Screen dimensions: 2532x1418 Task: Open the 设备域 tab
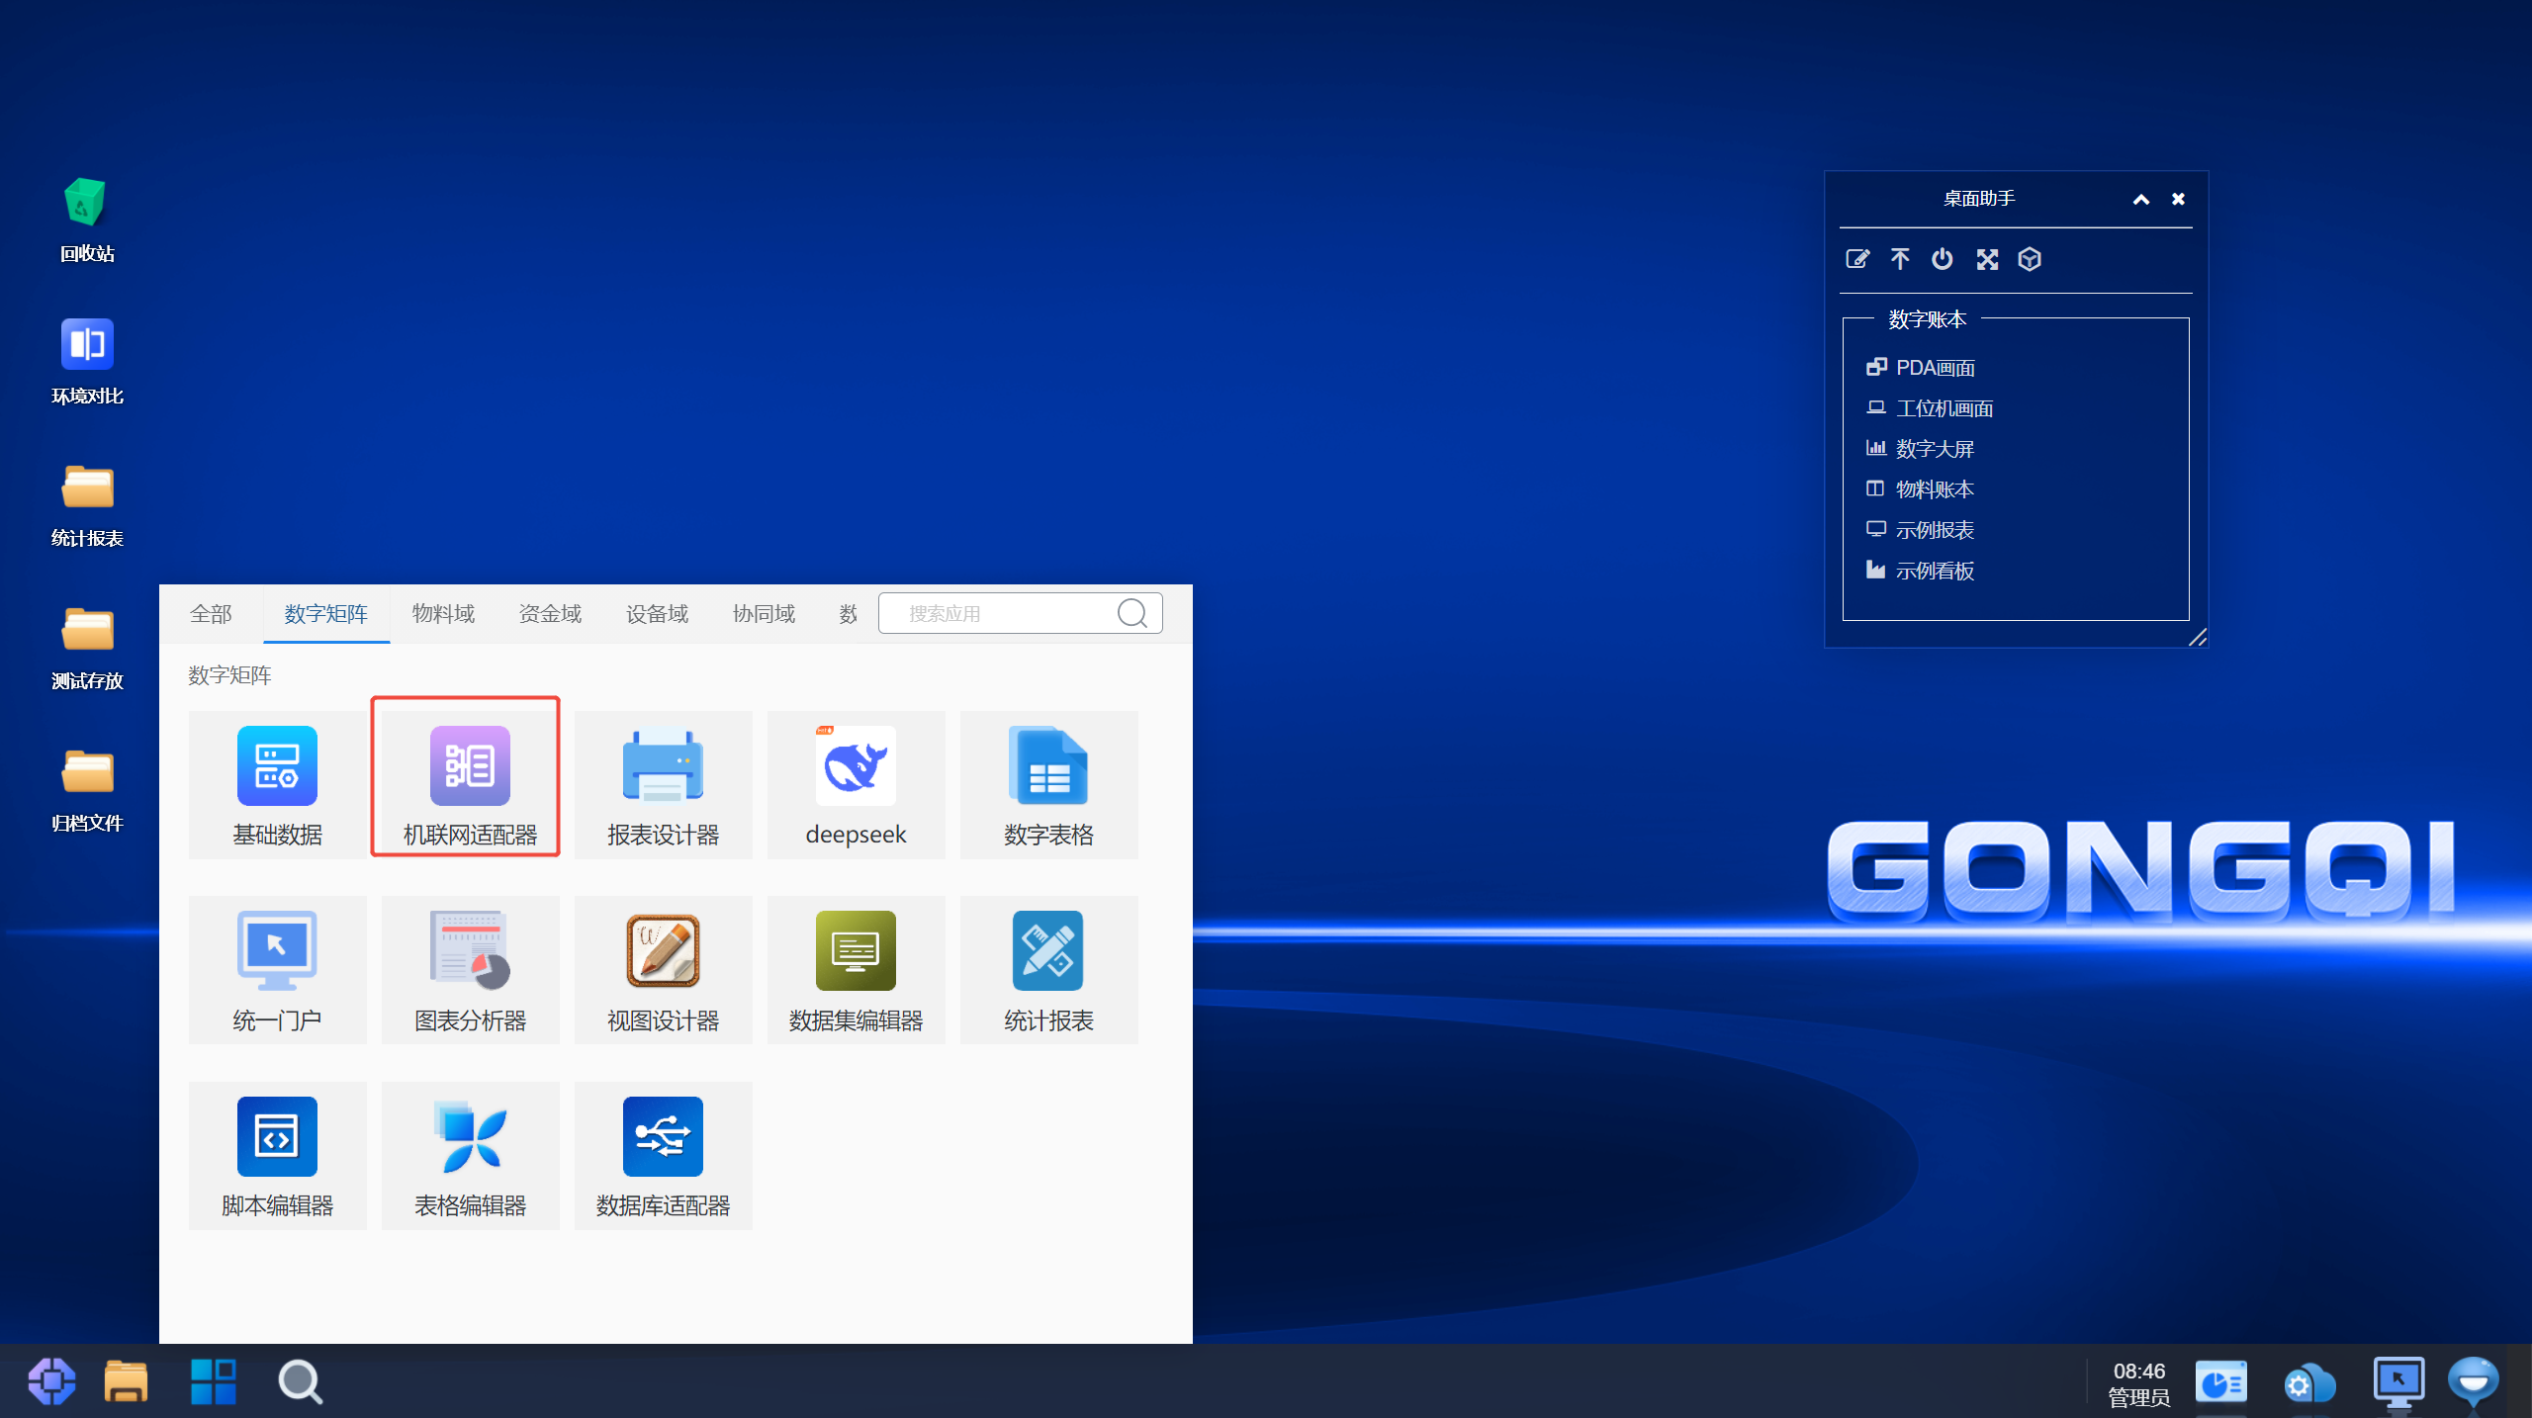pyautogui.click(x=657, y=614)
